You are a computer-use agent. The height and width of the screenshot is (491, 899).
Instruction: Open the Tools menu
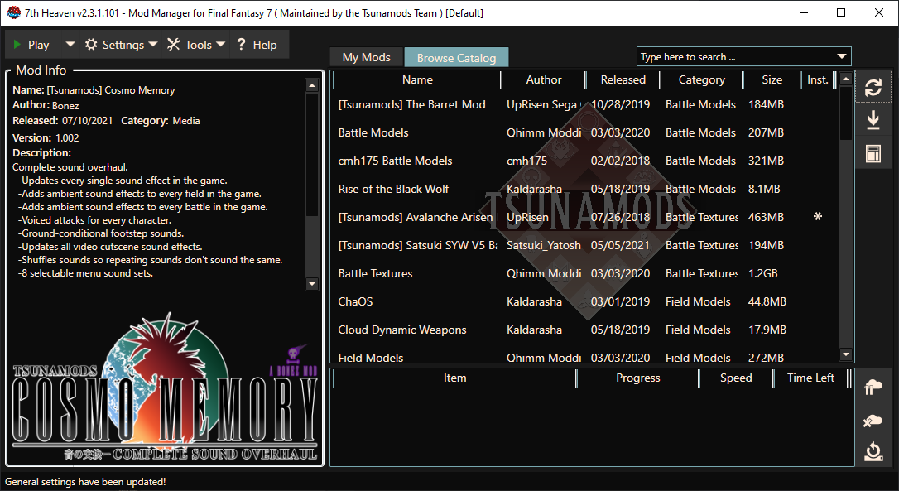click(x=196, y=45)
